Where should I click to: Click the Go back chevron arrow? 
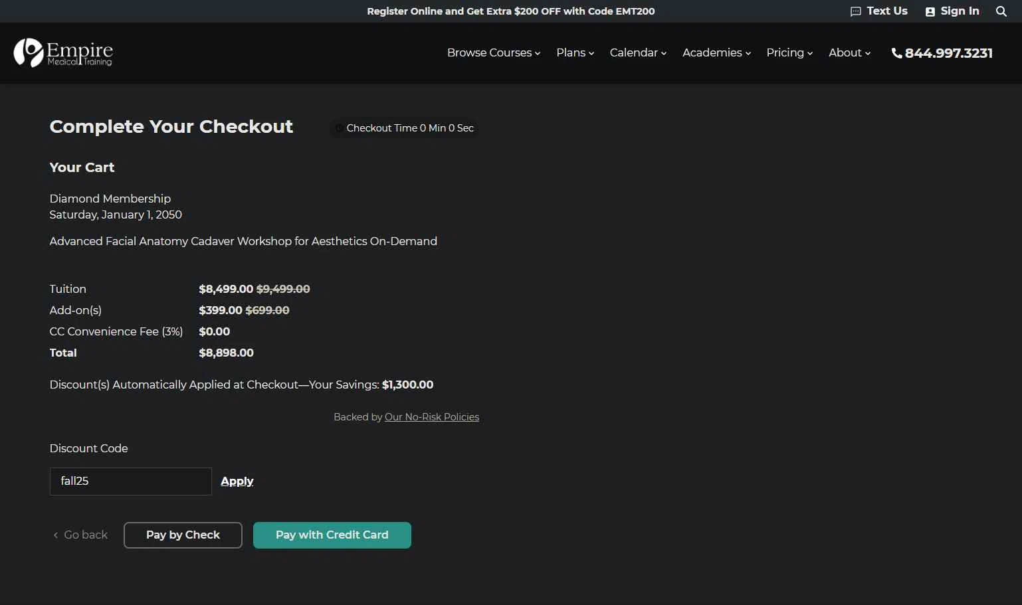(x=56, y=535)
